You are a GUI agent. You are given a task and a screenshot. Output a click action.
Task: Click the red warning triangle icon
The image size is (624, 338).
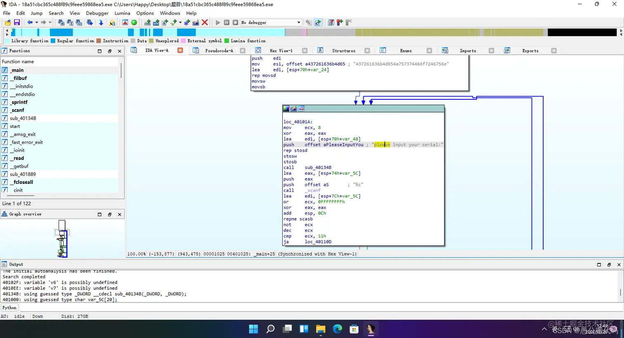click(x=125, y=22)
